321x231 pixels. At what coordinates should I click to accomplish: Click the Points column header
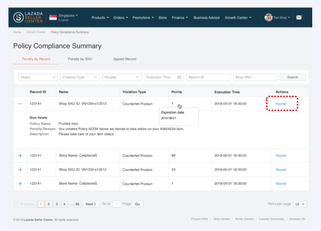(177, 92)
